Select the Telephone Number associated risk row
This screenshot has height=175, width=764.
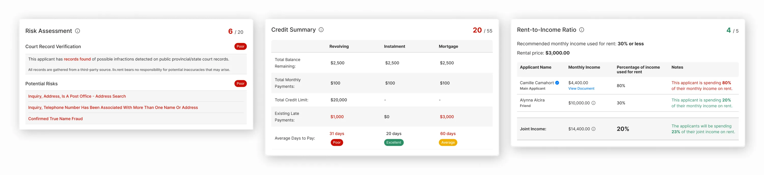pos(136,107)
